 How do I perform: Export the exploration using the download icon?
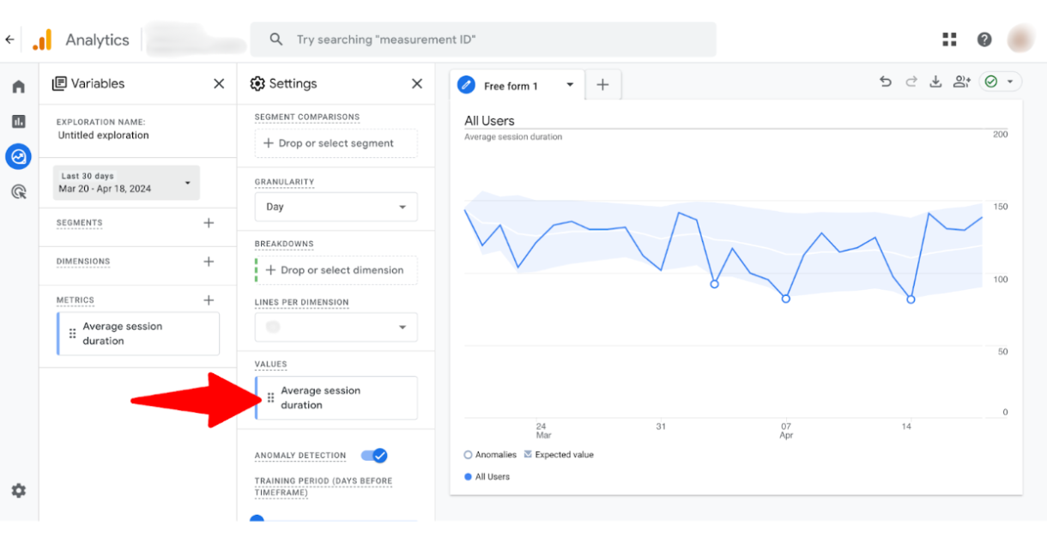pos(935,81)
